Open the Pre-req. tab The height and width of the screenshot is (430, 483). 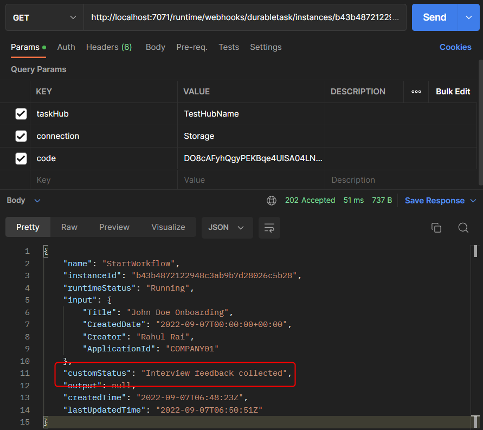(x=192, y=47)
